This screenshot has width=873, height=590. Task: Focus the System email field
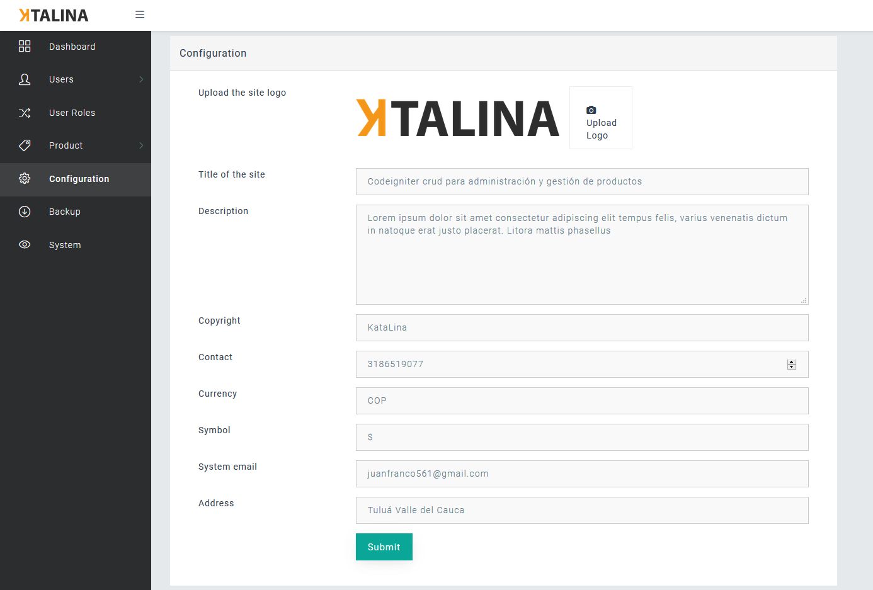point(582,474)
